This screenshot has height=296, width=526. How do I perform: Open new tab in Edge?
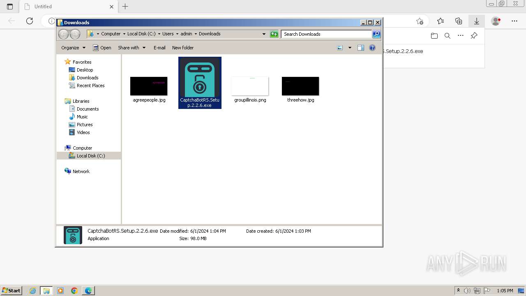pyautogui.click(x=125, y=7)
